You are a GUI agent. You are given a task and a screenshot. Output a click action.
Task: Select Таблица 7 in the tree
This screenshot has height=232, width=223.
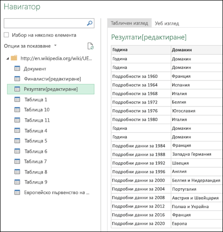point(35,162)
